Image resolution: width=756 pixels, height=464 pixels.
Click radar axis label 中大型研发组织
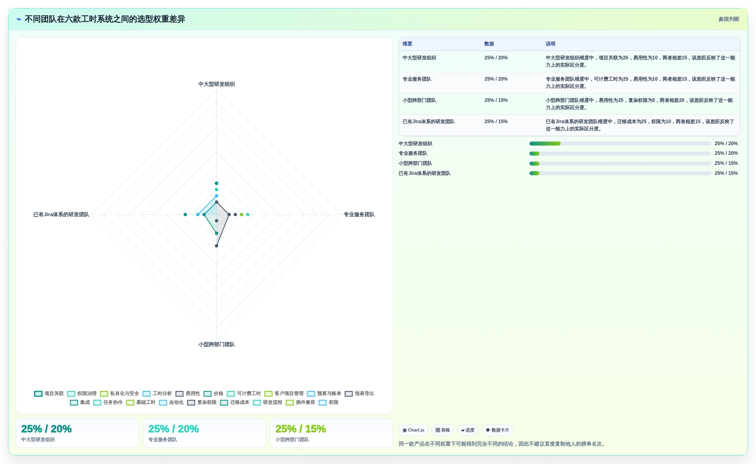point(217,84)
